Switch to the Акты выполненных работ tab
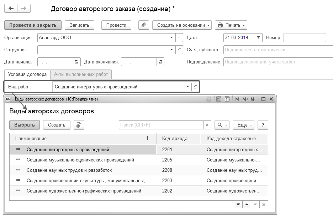The image size is (333, 216). (81, 74)
